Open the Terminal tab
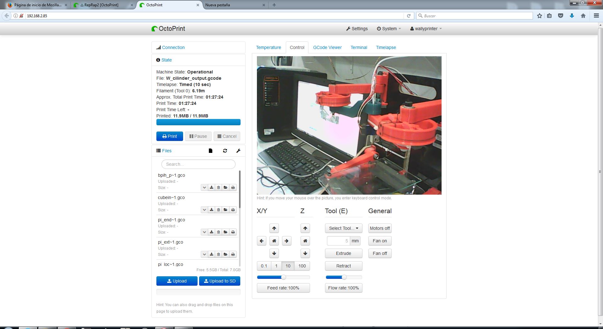The image size is (603, 329). tap(359, 47)
